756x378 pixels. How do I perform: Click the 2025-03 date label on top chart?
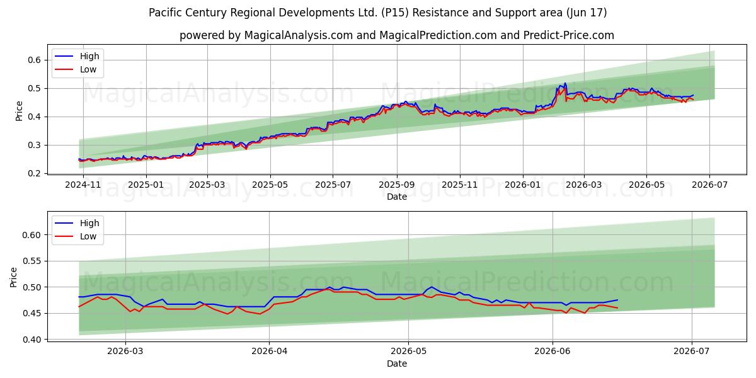207,185
